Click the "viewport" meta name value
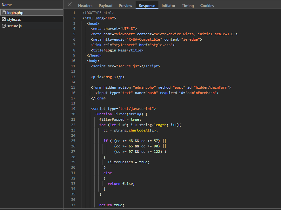 click(124, 34)
